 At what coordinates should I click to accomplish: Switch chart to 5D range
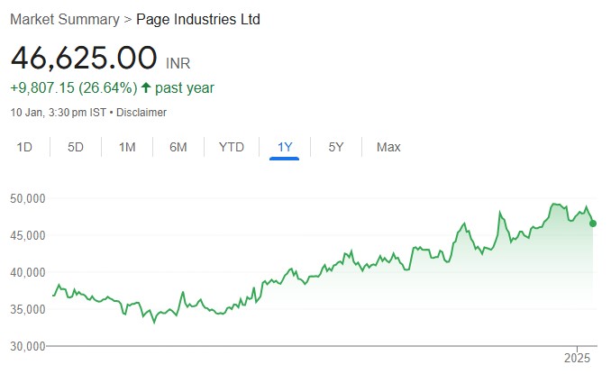76,147
